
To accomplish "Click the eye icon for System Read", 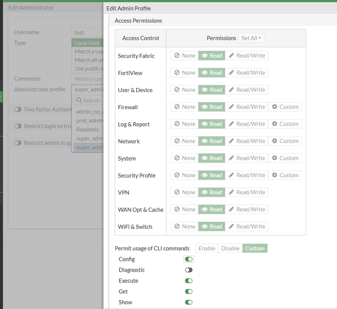I will [x=205, y=158].
